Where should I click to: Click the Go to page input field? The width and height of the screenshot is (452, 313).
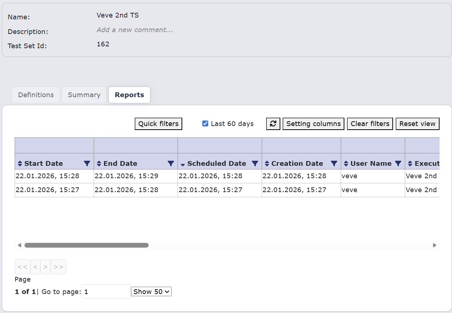(x=106, y=291)
